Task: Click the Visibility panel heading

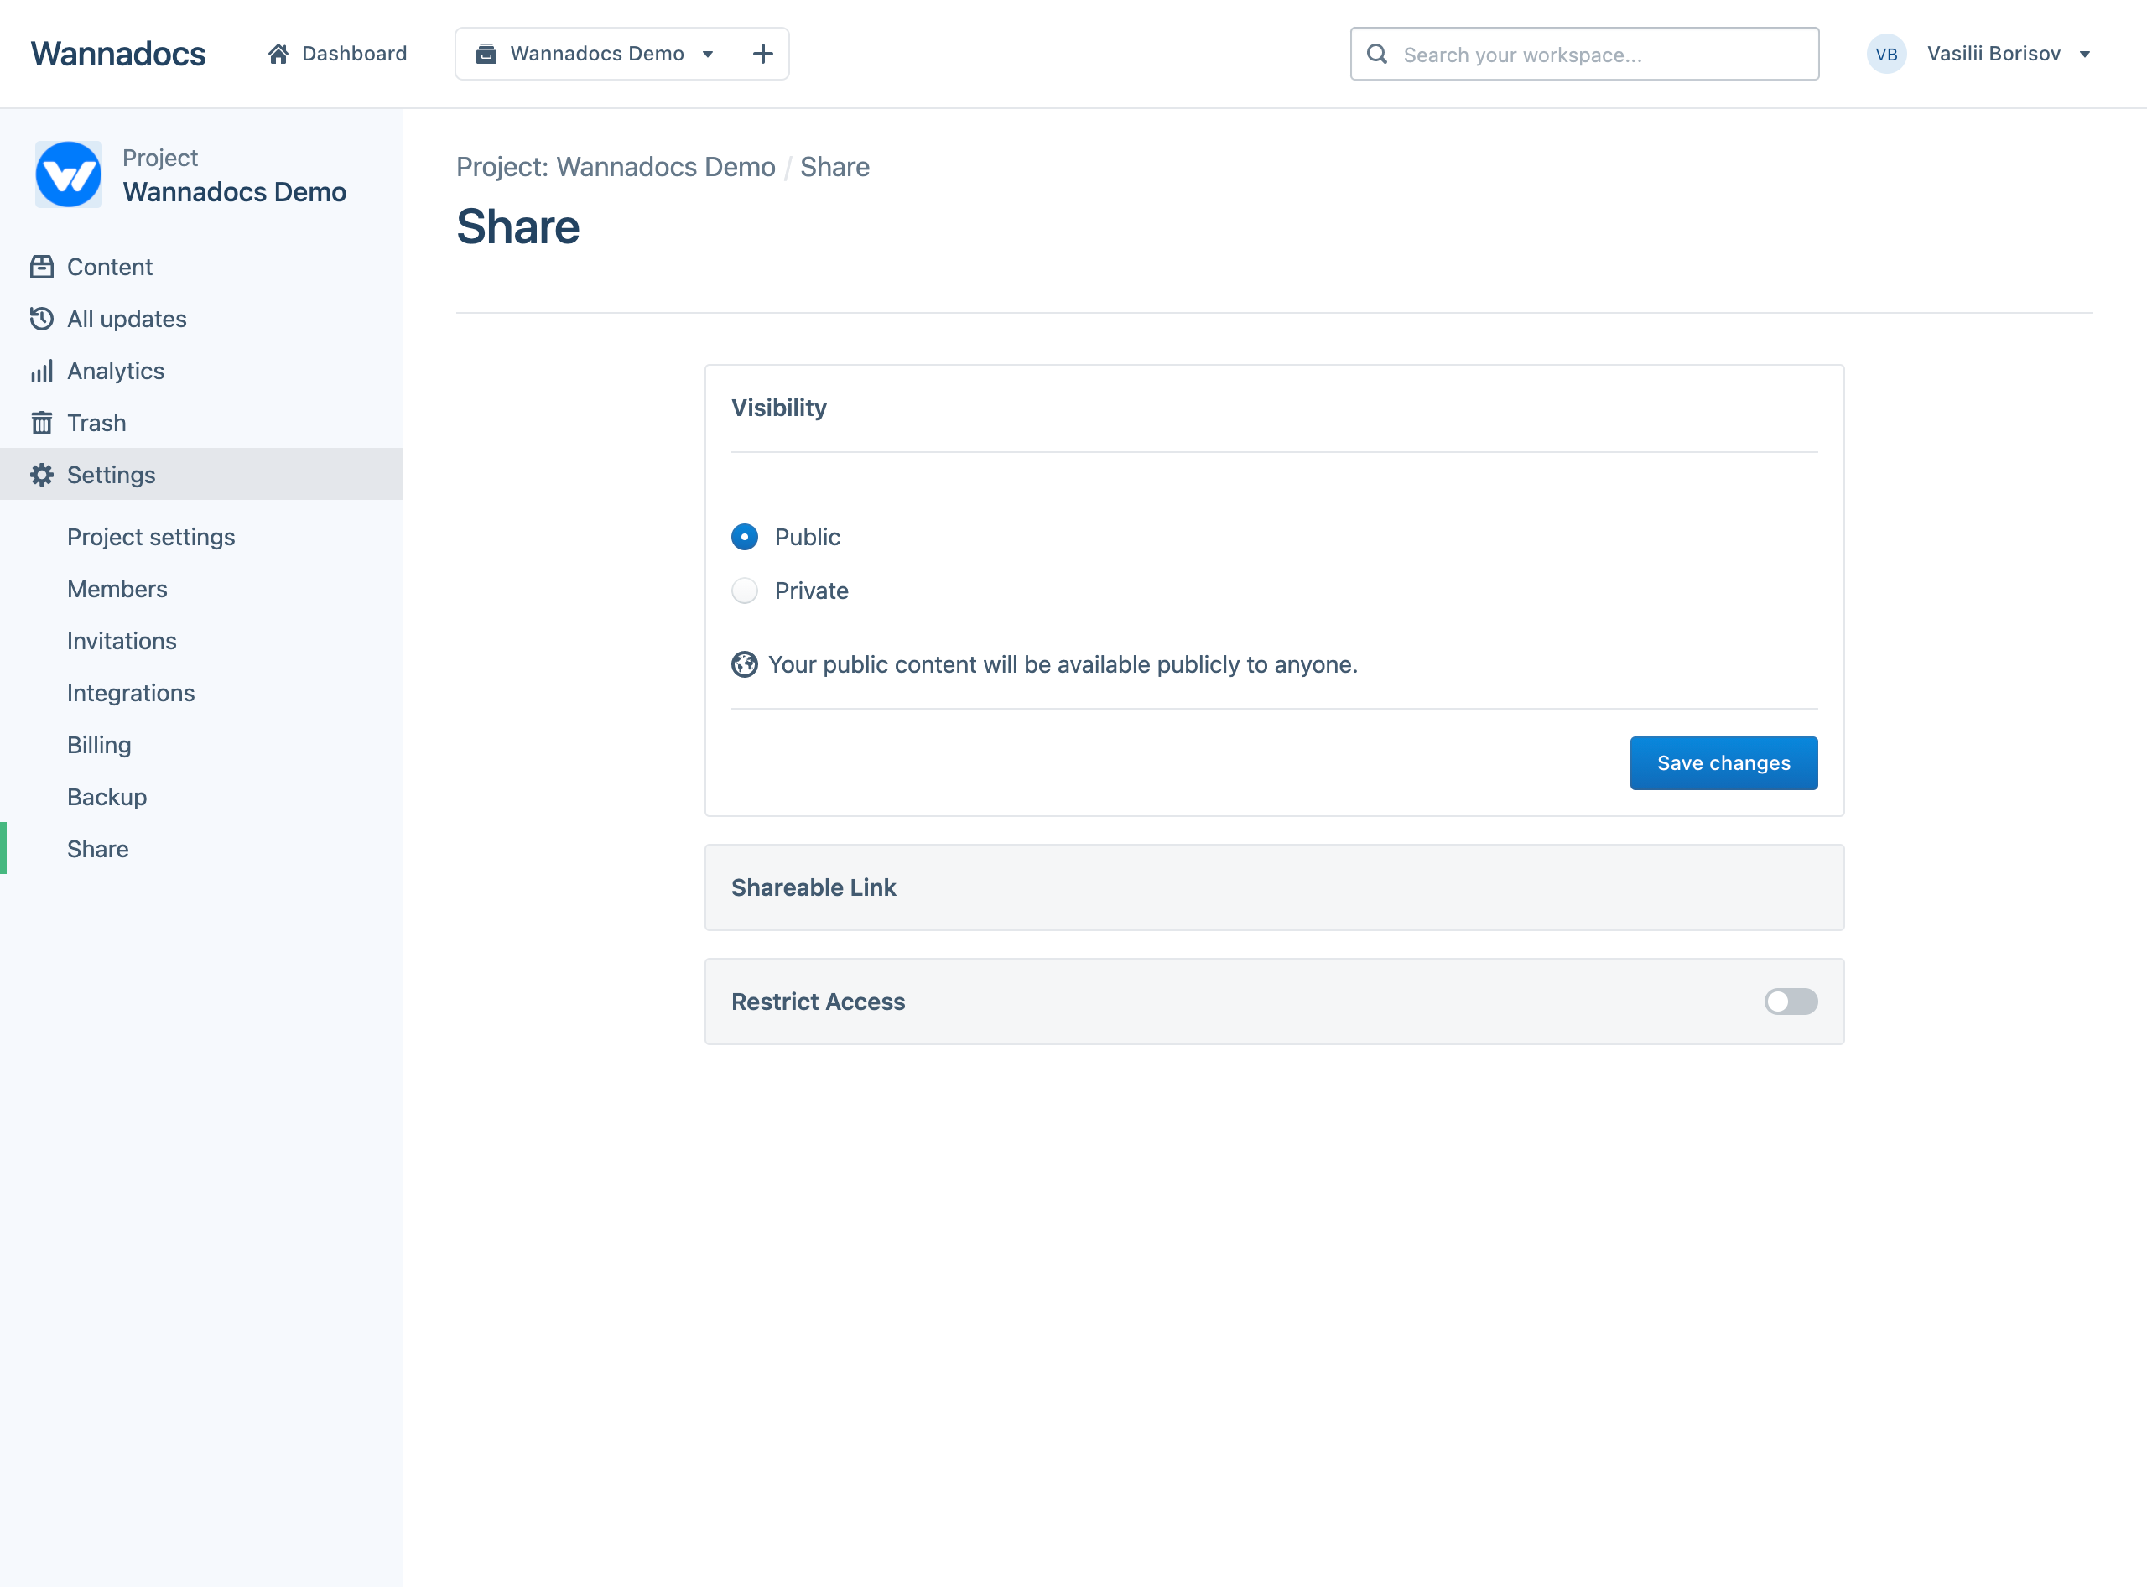Action: click(x=779, y=408)
